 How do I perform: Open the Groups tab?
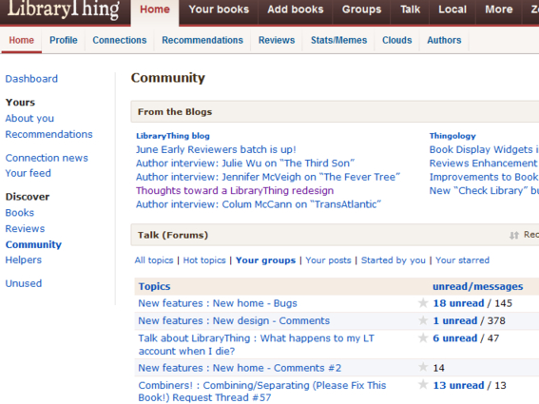pos(361,10)
